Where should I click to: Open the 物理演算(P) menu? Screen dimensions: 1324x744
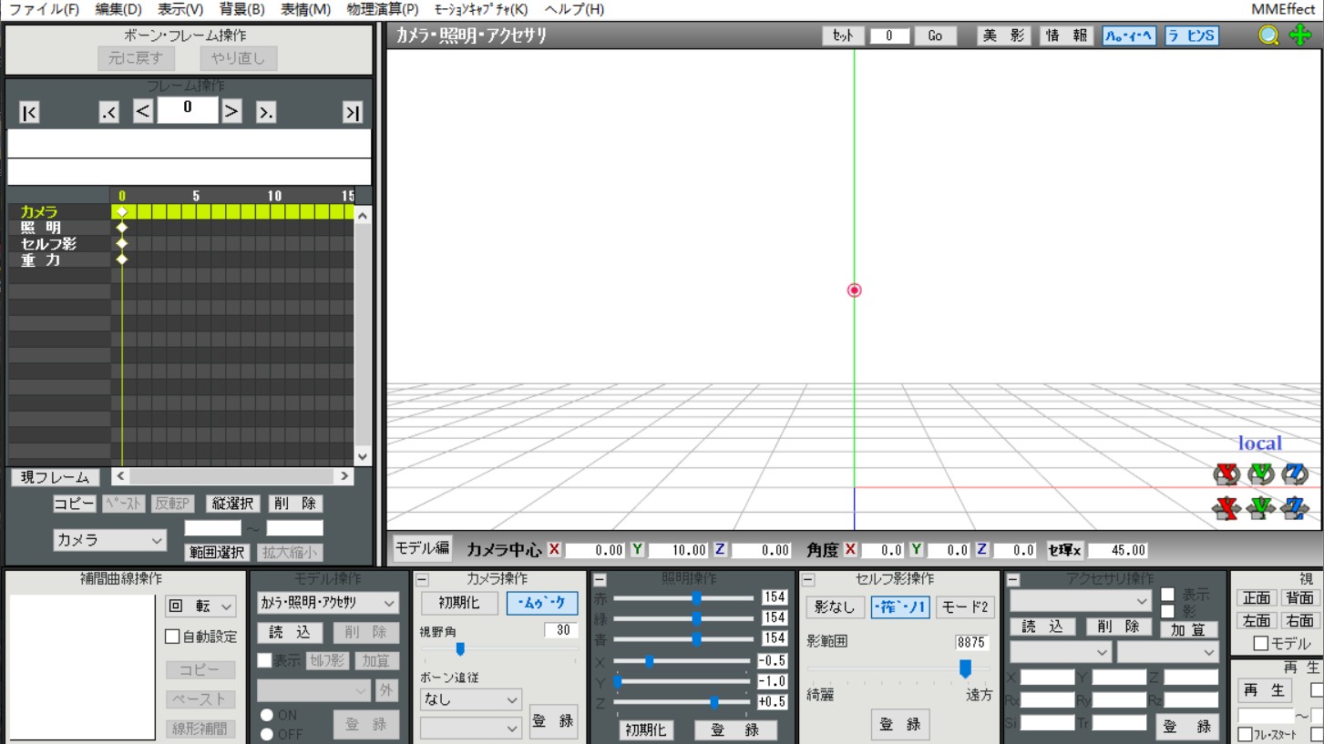pyautogui.click(x=383, y=9)
